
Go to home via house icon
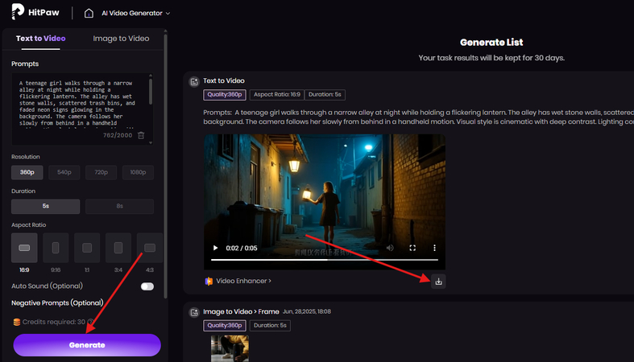pos(89,14)
